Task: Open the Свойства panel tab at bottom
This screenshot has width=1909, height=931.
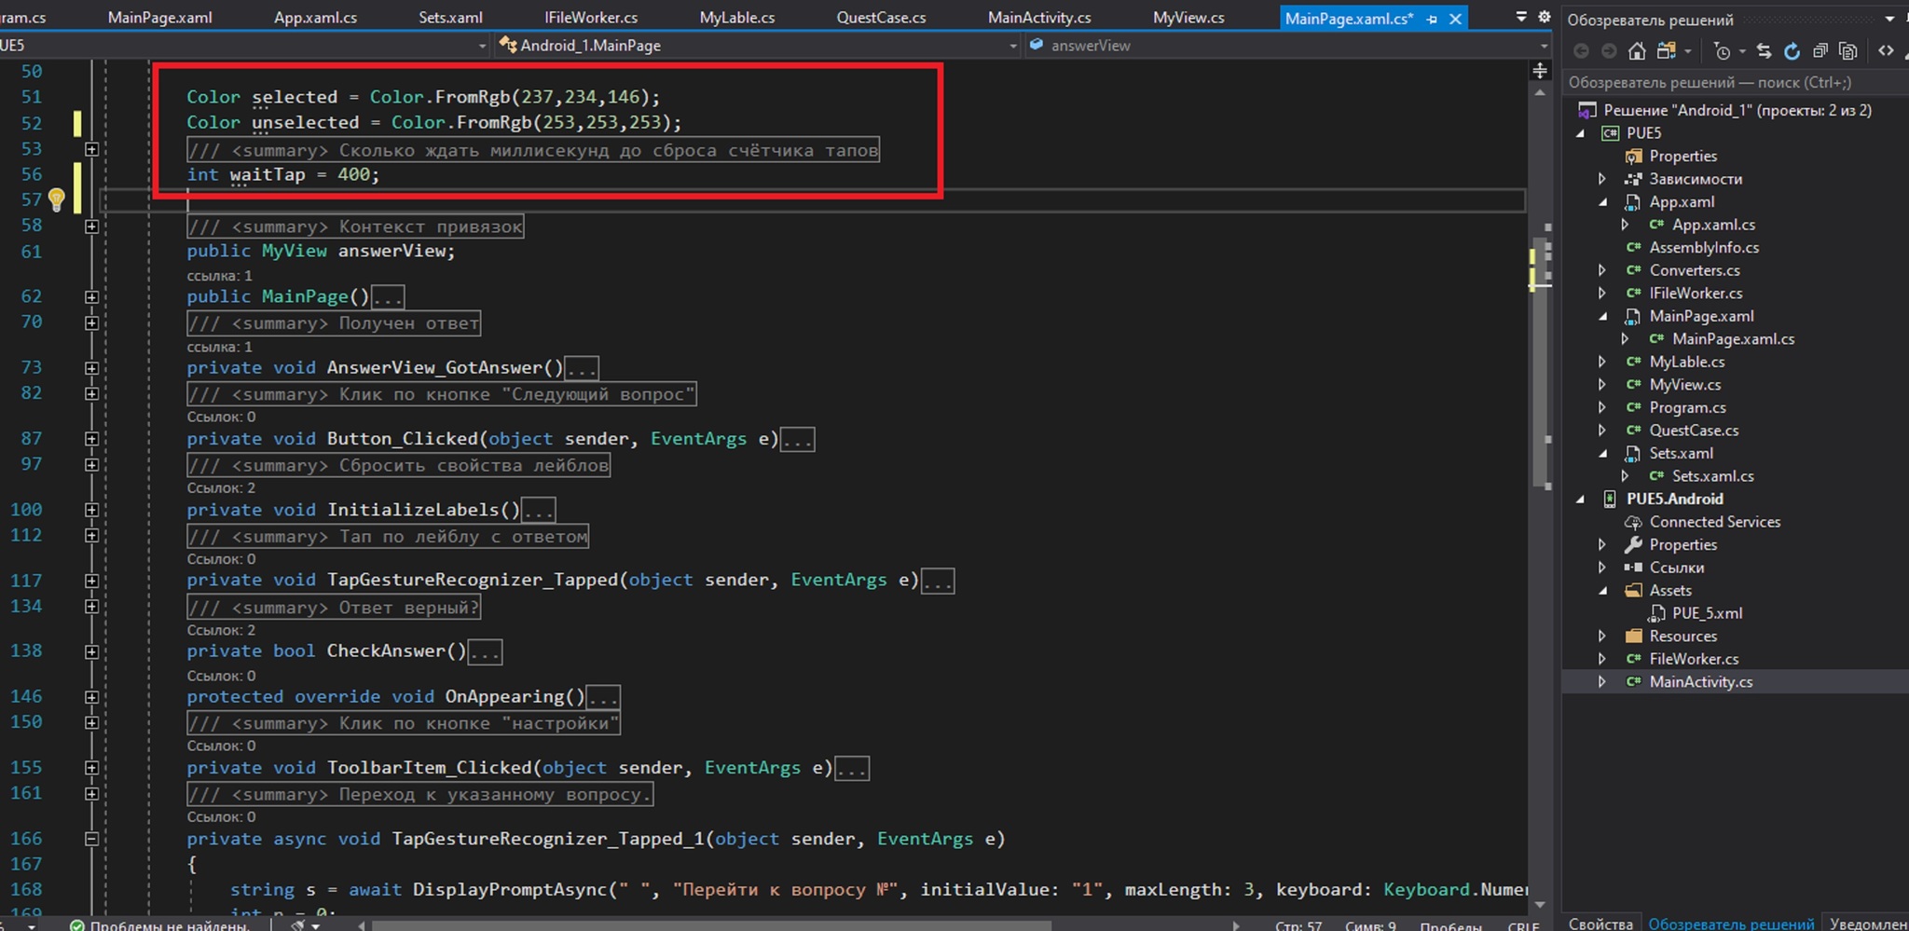Action: [1600, 923]
